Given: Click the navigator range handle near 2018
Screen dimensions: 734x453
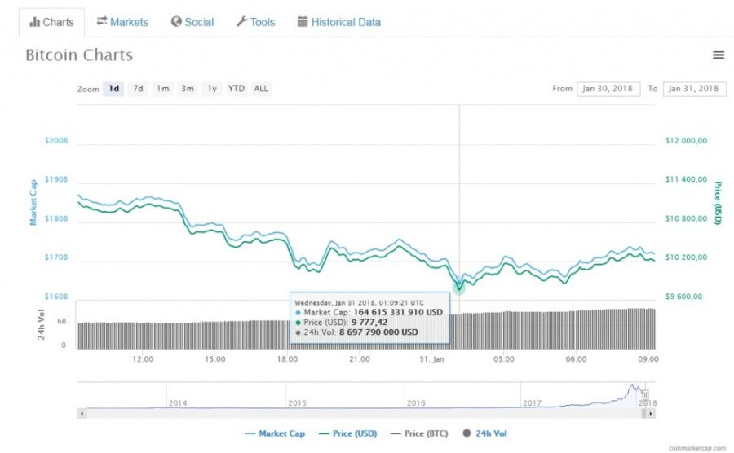Looking at the screenshot, I should coord(645,395).
